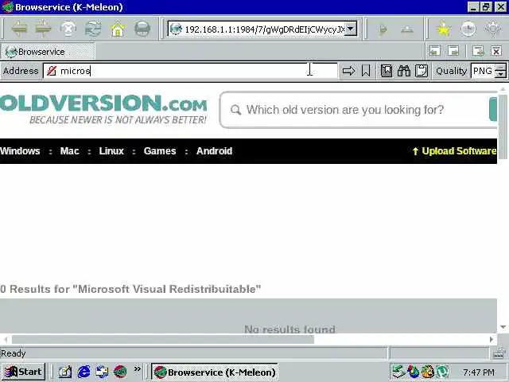Click the first quick launch notepad icon
This screenshot has width=509, height=382.
[65, 372]
